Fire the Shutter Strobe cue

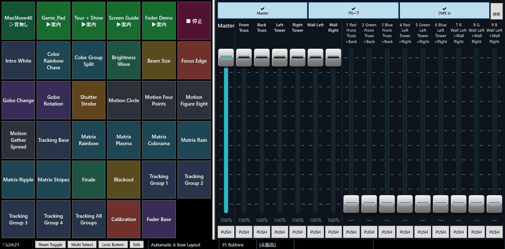89,100
